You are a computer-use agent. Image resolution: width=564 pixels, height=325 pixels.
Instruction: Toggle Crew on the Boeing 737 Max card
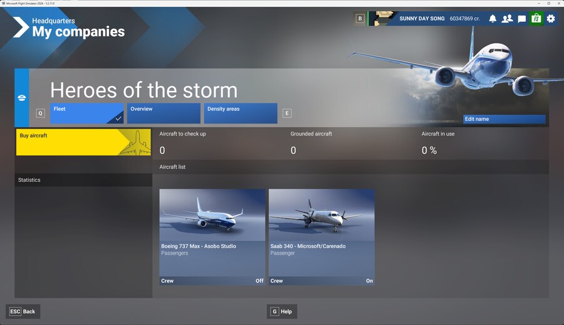[x=212, y=280]
